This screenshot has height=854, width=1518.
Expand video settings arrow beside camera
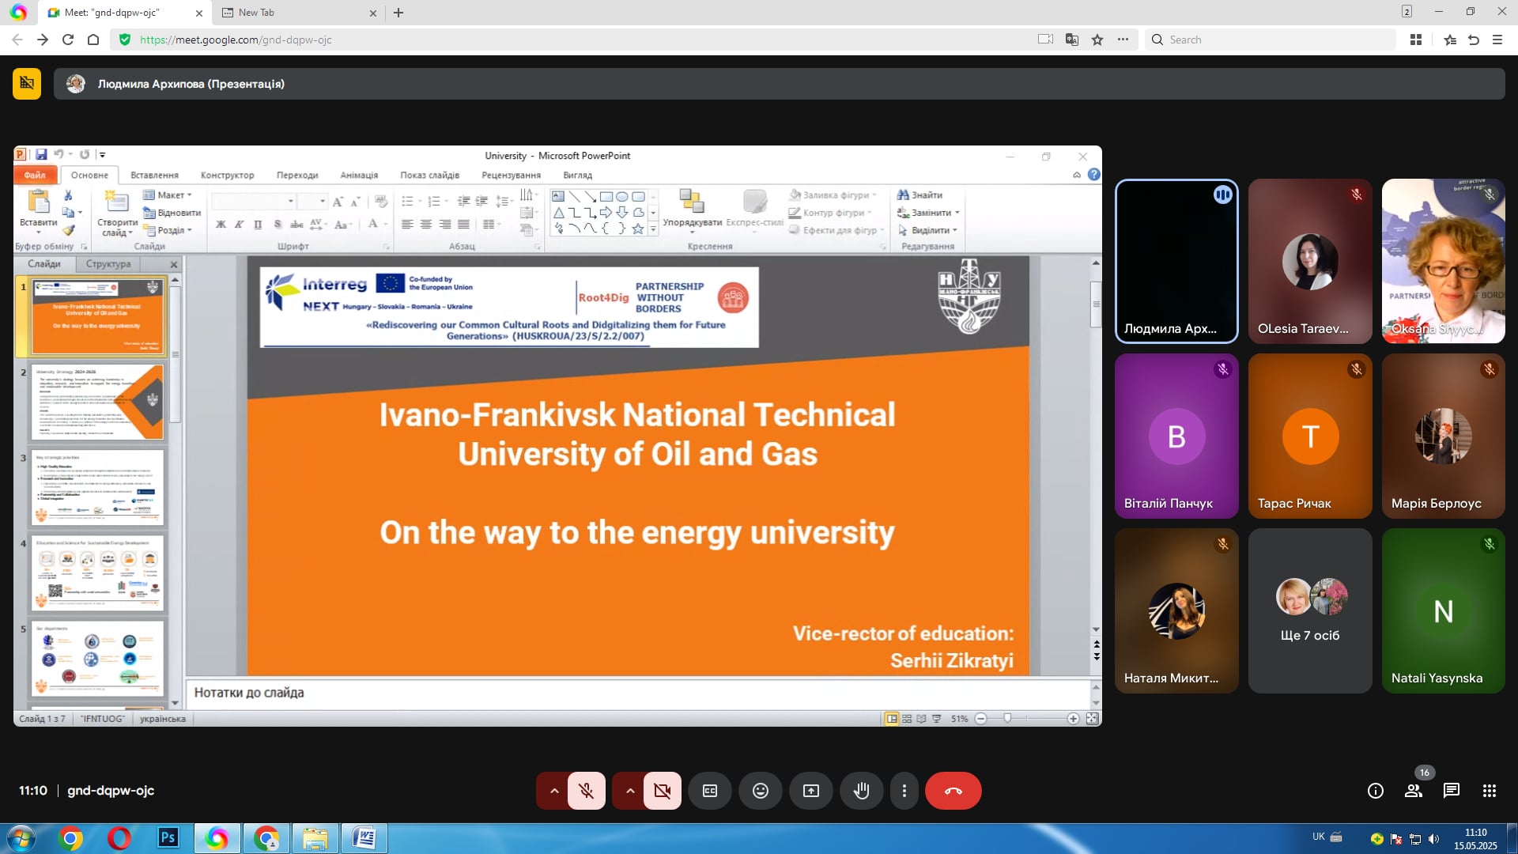(629, 791)
